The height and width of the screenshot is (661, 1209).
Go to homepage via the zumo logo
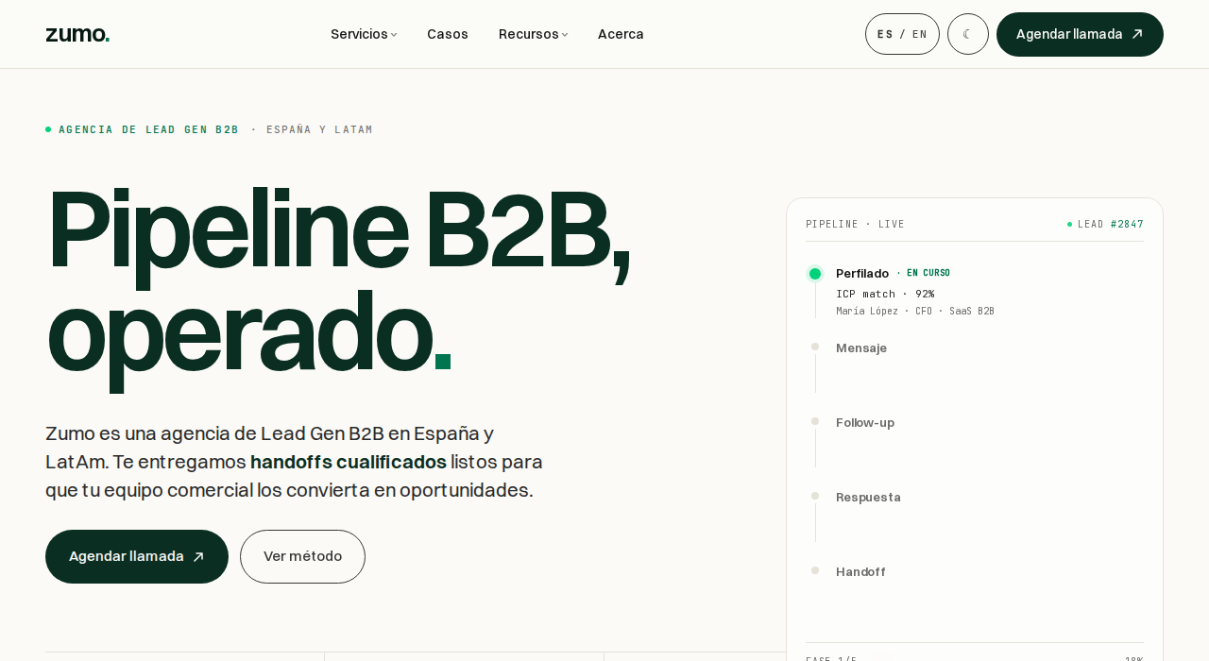[77, 34]
